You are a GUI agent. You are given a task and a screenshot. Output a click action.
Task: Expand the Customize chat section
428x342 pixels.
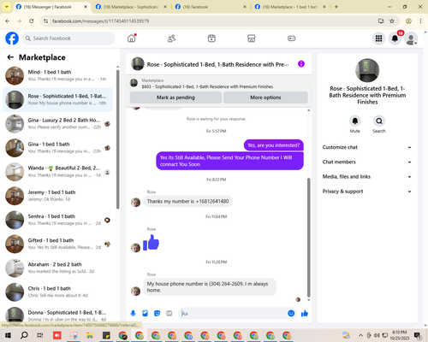(367, 147)
